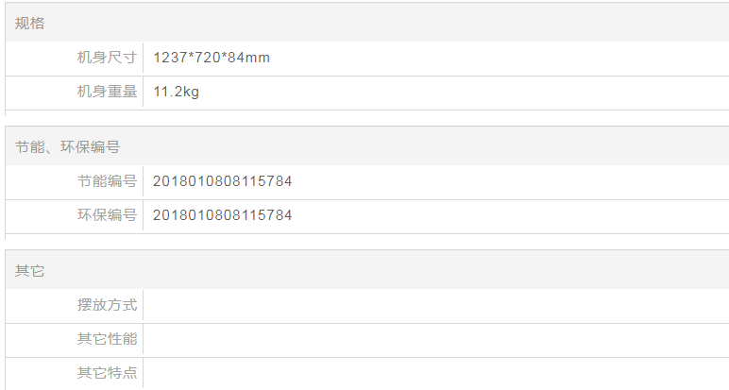Select the 摆放方式 row label
This screenshot has width=729, height=390.
click(x=107, y=305)
